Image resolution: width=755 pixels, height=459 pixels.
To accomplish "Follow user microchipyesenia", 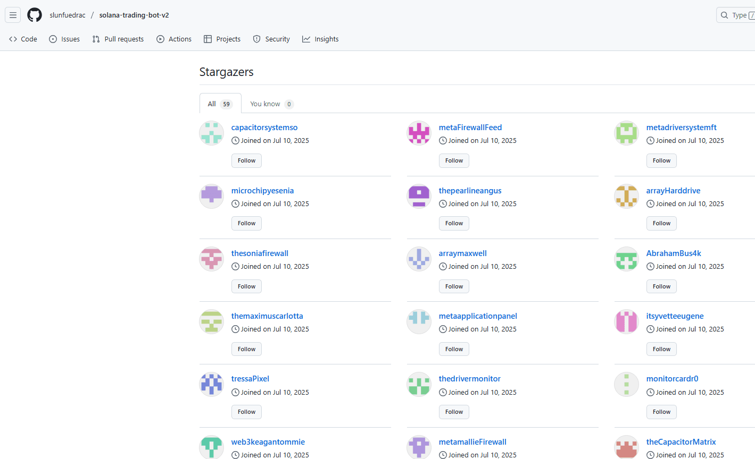I will [x=247, y=223].
